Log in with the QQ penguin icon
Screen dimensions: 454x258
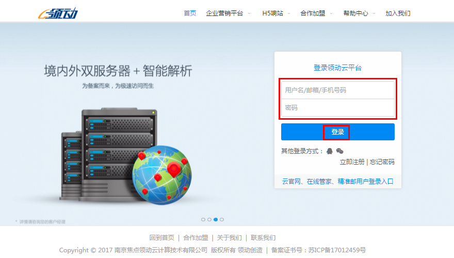click(330, 151)
